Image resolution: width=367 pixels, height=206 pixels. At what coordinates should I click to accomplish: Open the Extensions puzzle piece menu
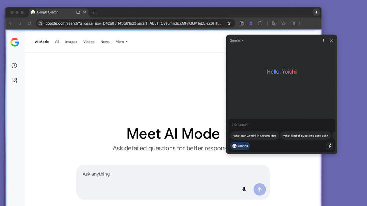pyautogui.click(x=260, y=23)
